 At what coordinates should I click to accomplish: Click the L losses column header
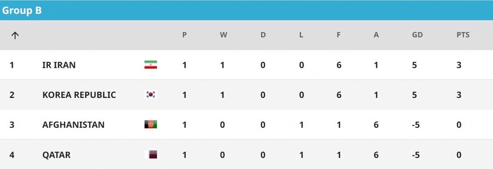pos(301,35)
